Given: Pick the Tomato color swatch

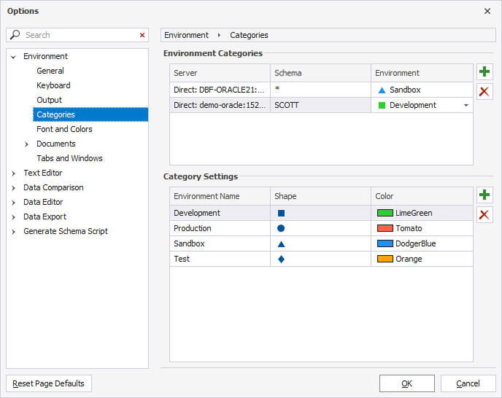Looking at the screenshot, I should click(x=385, y=228).
